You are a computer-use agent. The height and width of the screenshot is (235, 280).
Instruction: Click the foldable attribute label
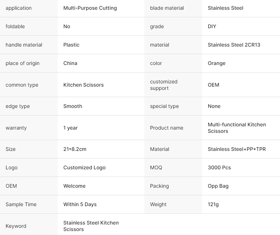[15, 26]
